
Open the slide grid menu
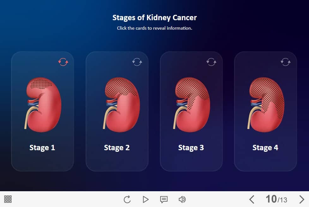(8, 199)
